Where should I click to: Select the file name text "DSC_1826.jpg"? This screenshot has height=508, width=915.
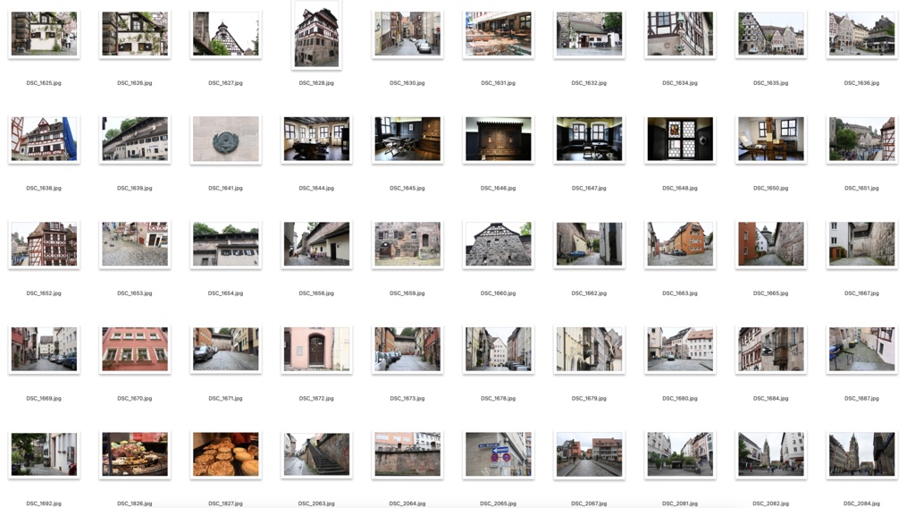coord(135,504)
